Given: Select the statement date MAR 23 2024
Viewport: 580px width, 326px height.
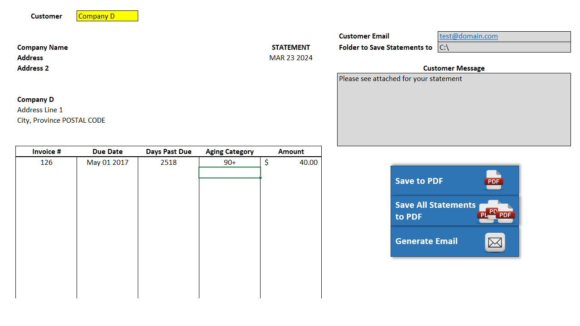Looking at the screenshot, I should 291,58.
